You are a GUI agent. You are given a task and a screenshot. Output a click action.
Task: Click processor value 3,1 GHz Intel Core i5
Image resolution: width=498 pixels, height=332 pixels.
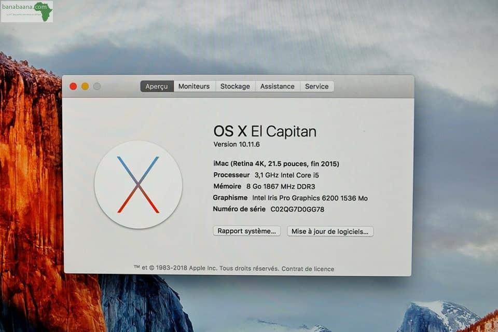point(286,175)
